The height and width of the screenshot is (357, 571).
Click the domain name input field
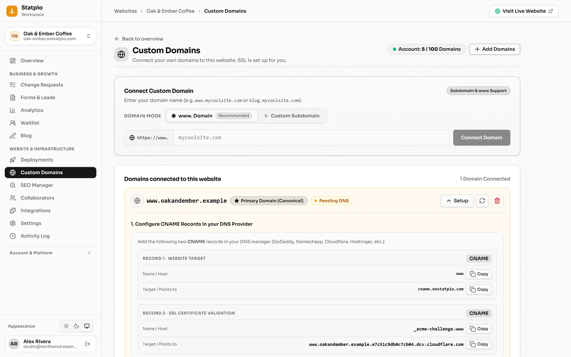coord(311,137)
